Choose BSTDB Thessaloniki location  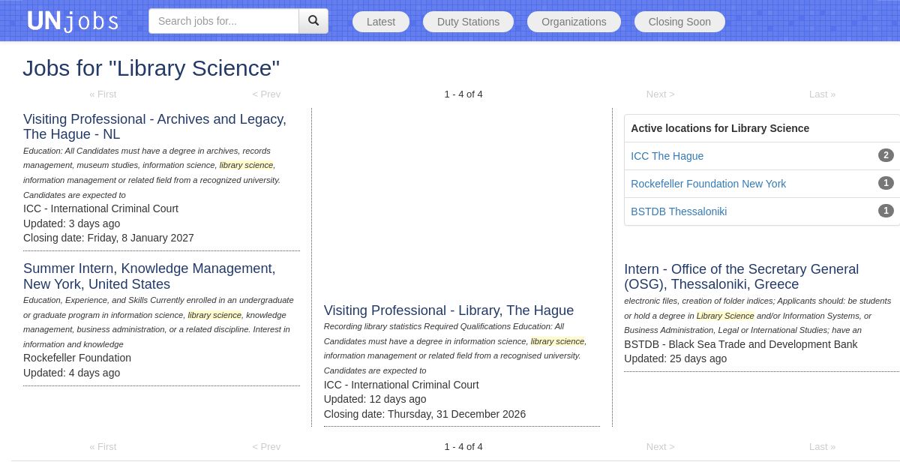[x=679, y=211]
